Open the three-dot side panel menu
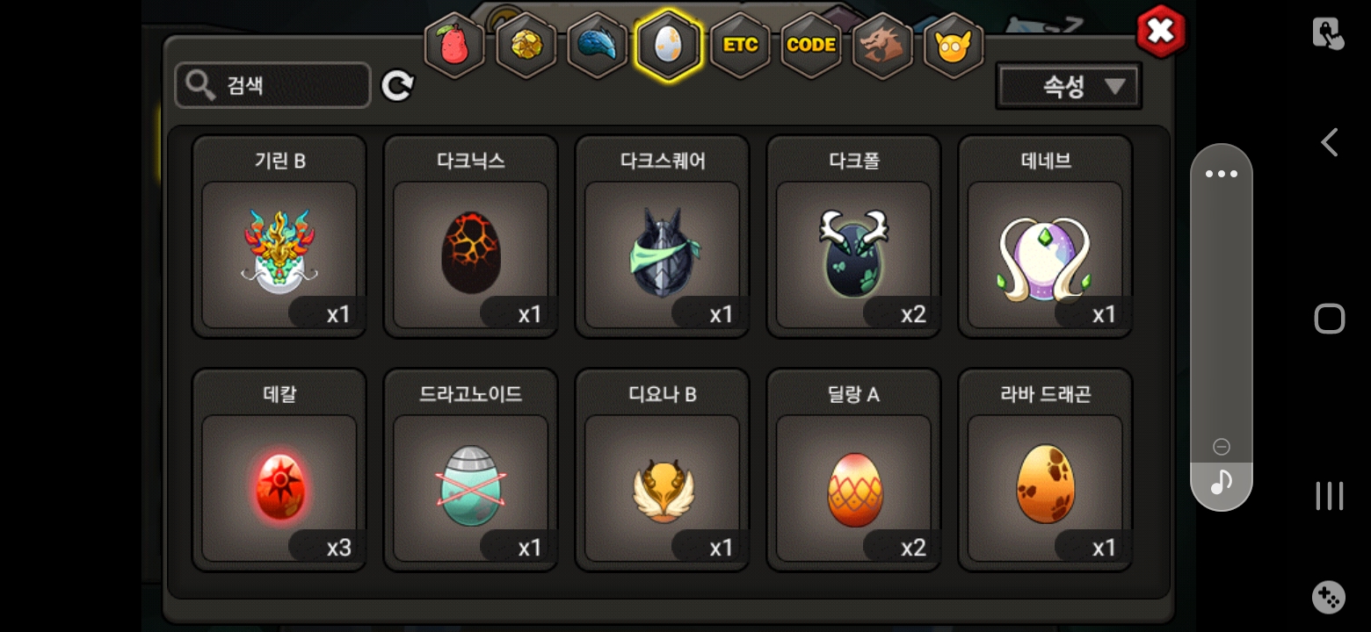The image size is (1371, 632). tap(1222, 174)
